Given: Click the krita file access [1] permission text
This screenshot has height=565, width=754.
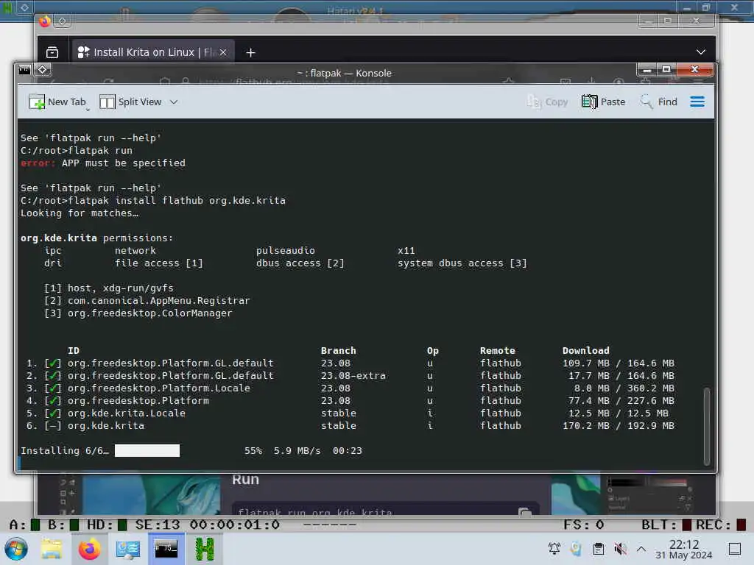Looking at the screenshot, I should pyautogui.click(x=159, y=263).
